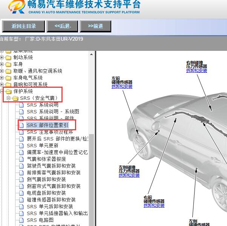Open 前排乘客气囊拆卸和安装 document
The image size is (227, 226).
coord(54,173)
